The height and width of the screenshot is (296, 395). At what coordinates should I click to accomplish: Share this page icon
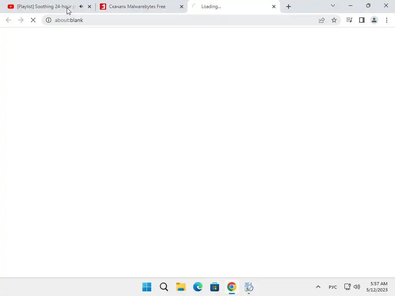[x=322, y=20]
